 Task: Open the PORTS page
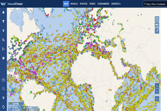pyautogui.click(x=93, y=4)
